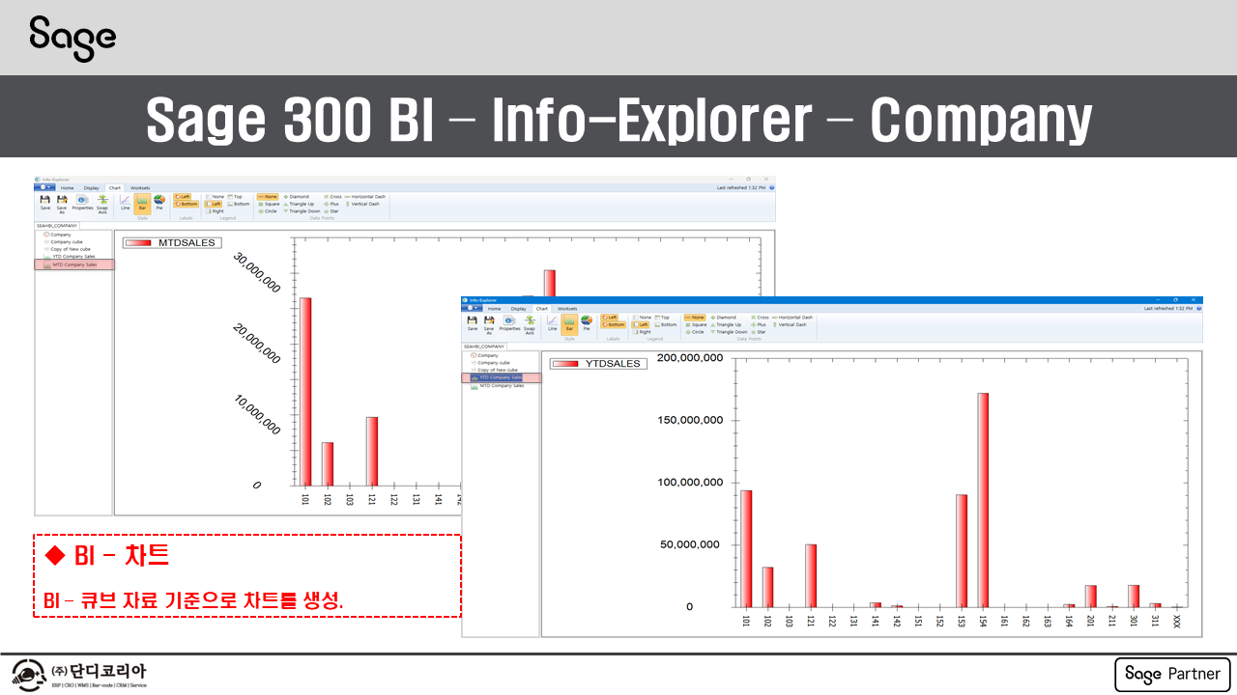Screen dimensions: 1237x695
Task: Select Copy of New cube in YTDSALES window
Action: [493, 370]
